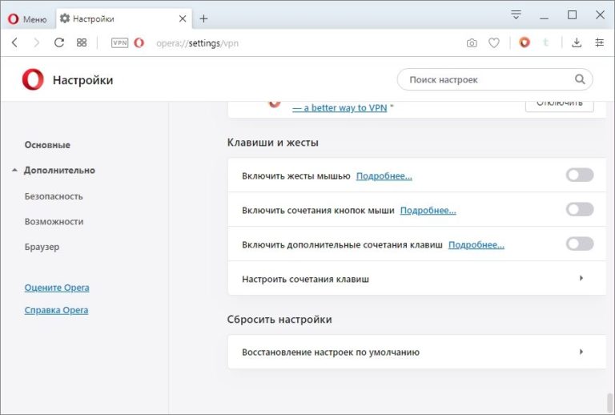This screenshot has width=615, height=415.
Task: Click the Оцените Opera link
Action: pyautogui.click(x=57, y=288)
